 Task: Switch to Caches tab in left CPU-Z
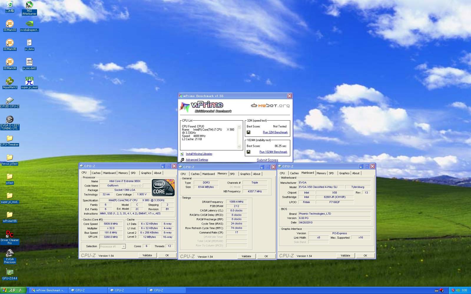(96, 173)
